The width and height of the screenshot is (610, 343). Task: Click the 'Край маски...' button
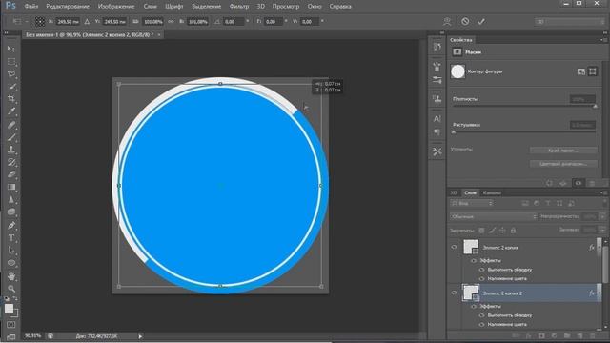pyautogui.click(x=563, y=151)
